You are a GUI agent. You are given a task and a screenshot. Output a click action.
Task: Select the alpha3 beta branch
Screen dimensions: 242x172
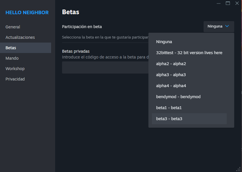(x=171, y=75)
